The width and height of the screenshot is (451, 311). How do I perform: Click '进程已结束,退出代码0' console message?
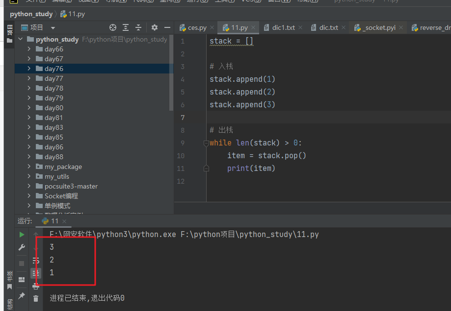[x=87, y=298]
